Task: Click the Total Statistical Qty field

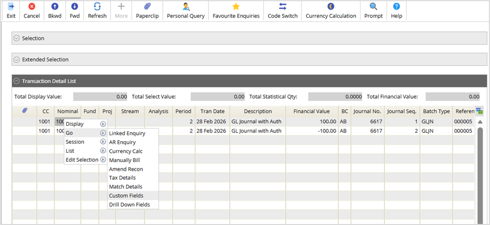Action: (335, 97)
